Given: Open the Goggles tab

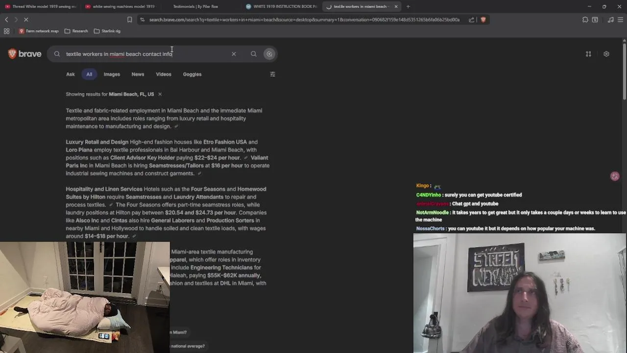Looking at the screenshot, I should point(192,74).
